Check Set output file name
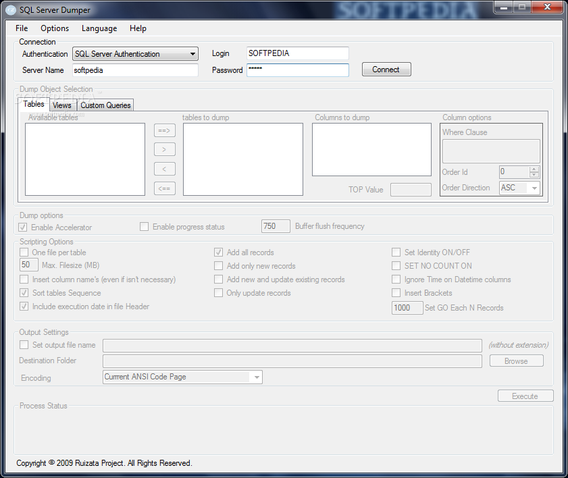 coord(24,345)
